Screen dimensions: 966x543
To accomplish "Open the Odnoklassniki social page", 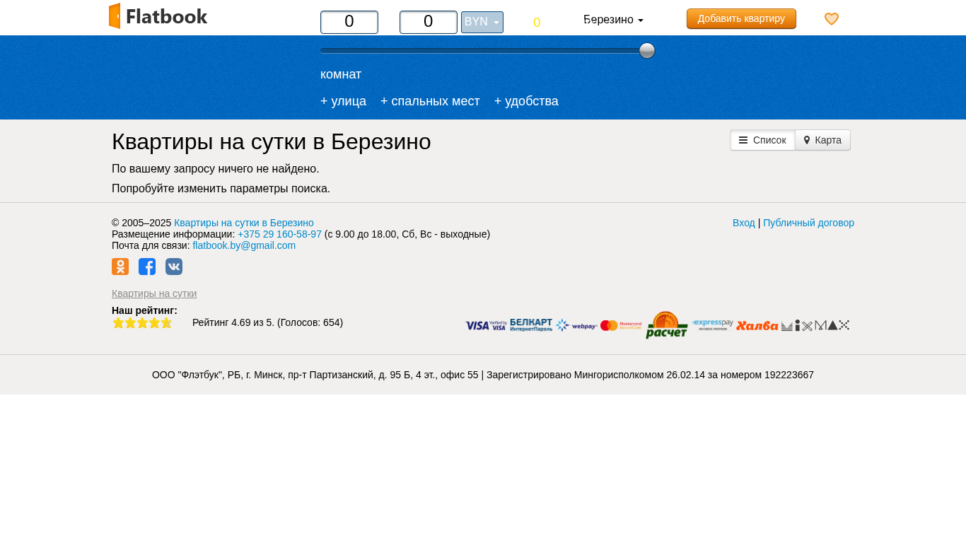I will [x=120, y=267].
